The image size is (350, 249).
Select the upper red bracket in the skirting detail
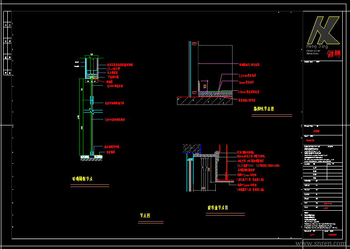click(194, 44)
